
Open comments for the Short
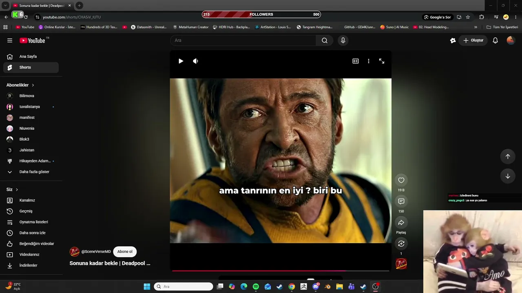tap(401, 201)
